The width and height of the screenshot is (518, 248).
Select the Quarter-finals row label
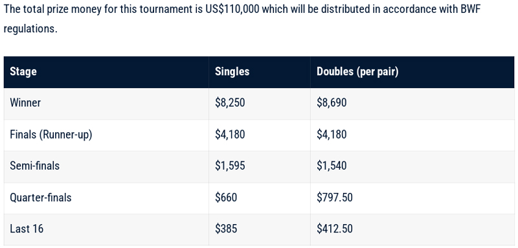pyautogui.click(x=41, y=197)
